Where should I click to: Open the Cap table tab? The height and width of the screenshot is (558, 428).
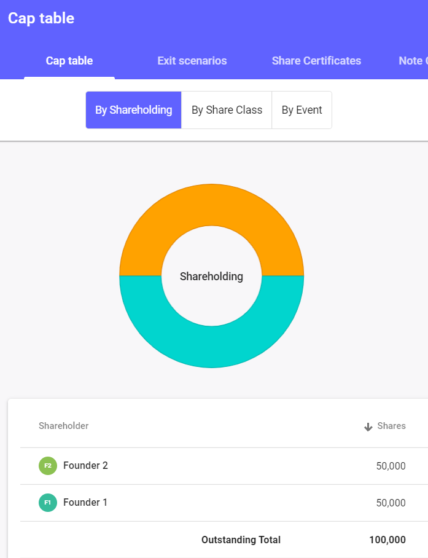pyautogui.click(x=69, y=61)
